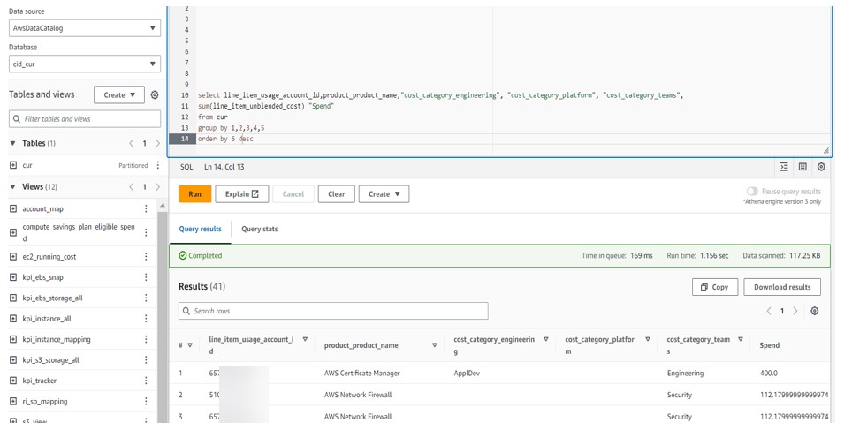Image resolution: width=852 pixels, height=438 pixels.
Task: Sort by product_product_name column
Action: point(434,344)
